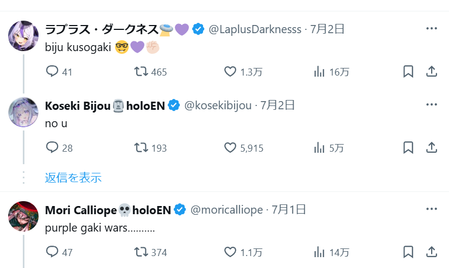The width and height of the screenshot is (449, 268).
Task: Click Mori Calliope's profile avatar
Action: [x=24, y=216]
